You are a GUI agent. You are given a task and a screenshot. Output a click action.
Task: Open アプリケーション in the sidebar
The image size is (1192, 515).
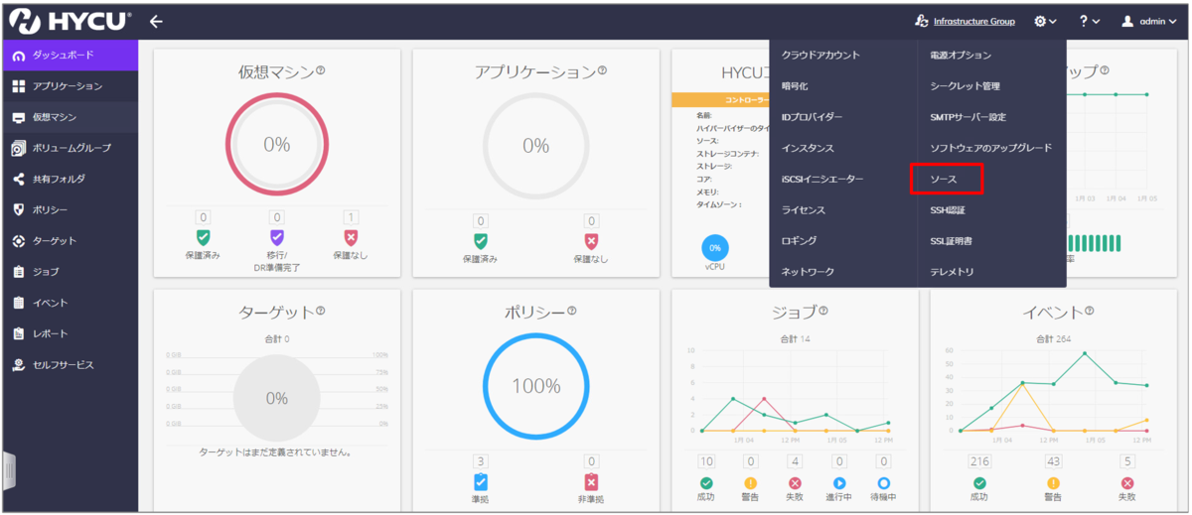[70, 86]
